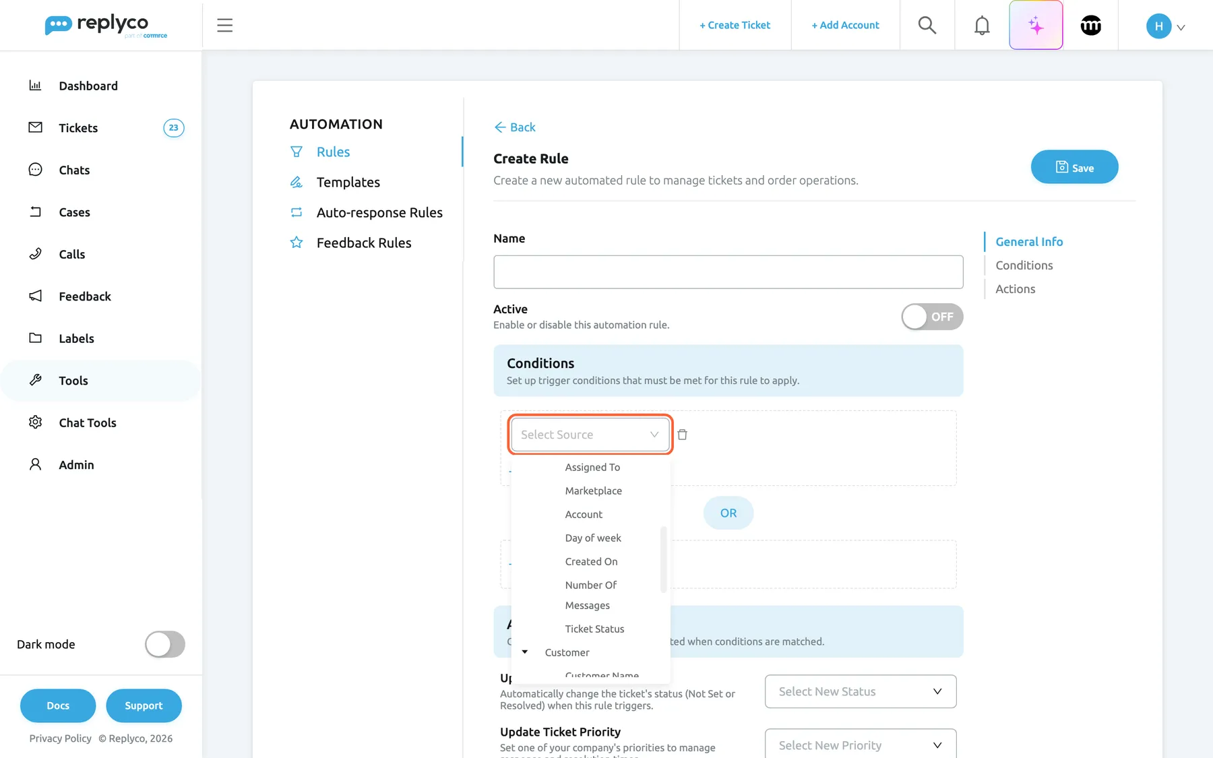Choose Marketplace from source list
This screenshot has width=1213, height=758.
(x=593, y=491)
